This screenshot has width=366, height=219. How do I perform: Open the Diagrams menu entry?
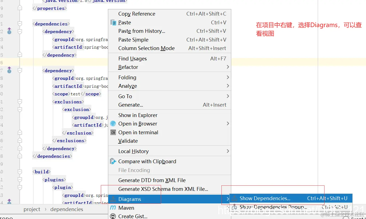tap(170, 199)
